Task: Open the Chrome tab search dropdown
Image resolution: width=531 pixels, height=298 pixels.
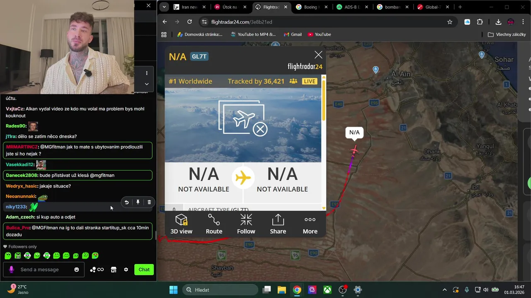Action: click(x=164, y=7)
